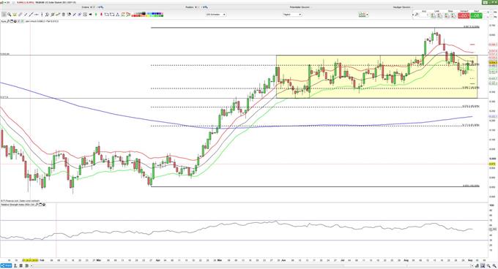The width and height of the screenshot is (498, 269).
Task: Insert a green up arrow marker
Action: point(96,15)
